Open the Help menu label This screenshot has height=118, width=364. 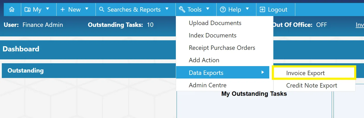point(235,10)
